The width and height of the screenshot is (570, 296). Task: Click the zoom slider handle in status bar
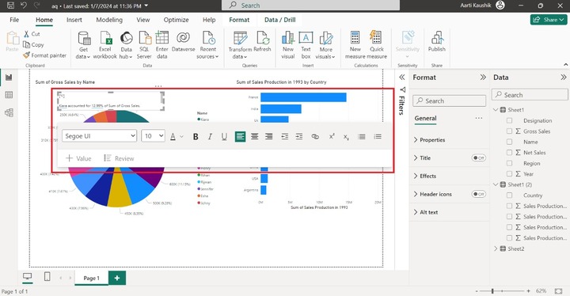492,291
